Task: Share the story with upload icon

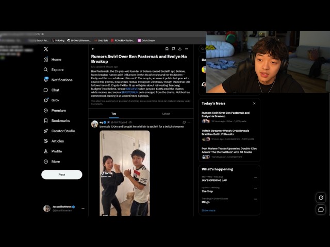Action: [x=180, y=49]
